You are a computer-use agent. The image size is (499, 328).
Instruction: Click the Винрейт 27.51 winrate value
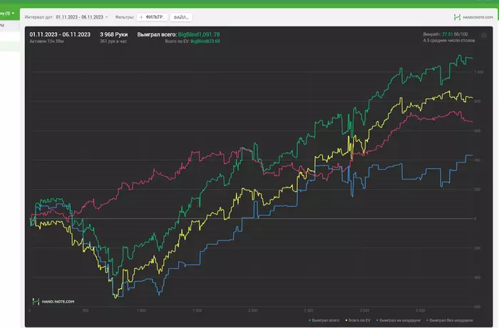point(447,34)
